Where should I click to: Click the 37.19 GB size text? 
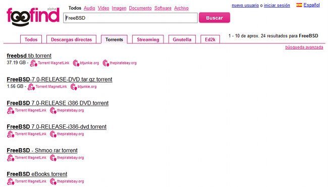point(16,62)
